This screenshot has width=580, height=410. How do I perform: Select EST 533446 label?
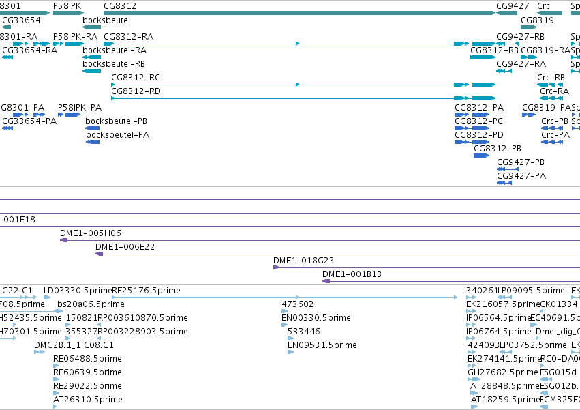[x=304, y=332]
